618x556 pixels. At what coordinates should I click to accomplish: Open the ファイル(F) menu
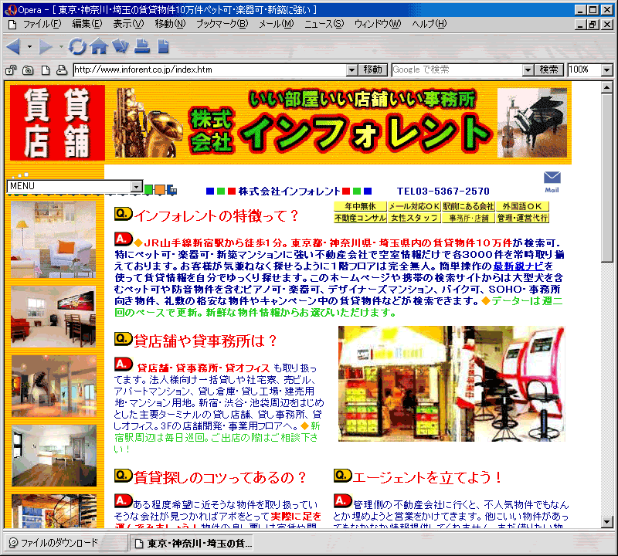42,24
